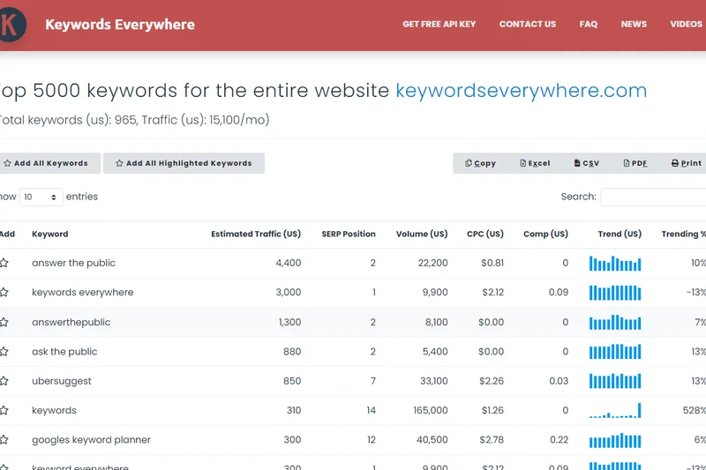View trend chart for 'keywords everywhere'

click(615, 293)
